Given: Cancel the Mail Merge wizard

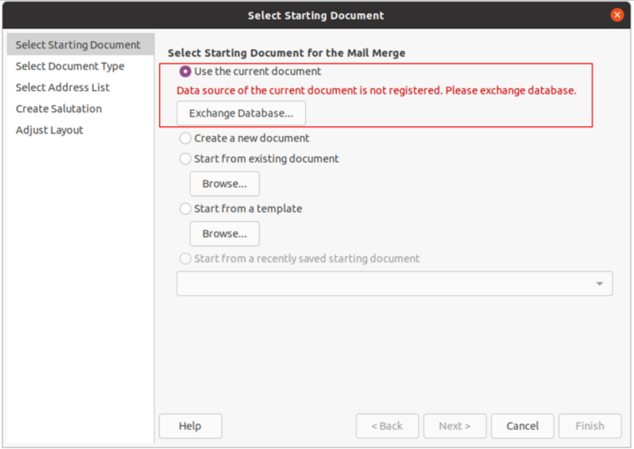Looking at the screenshot, I should coord(523,426).
